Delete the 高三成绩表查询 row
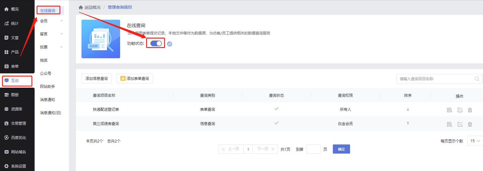Screen dimensions: 483x171 pyautogui.click(x=470, y=124)
